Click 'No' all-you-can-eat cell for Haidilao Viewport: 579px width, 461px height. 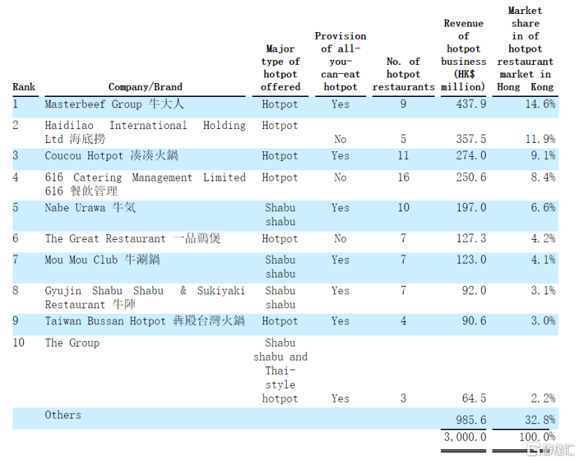(340, 139)
